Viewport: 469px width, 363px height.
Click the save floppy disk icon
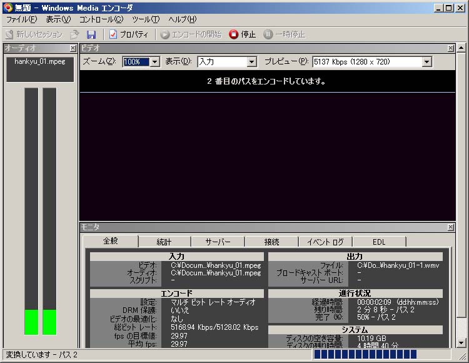coord(91,34)
